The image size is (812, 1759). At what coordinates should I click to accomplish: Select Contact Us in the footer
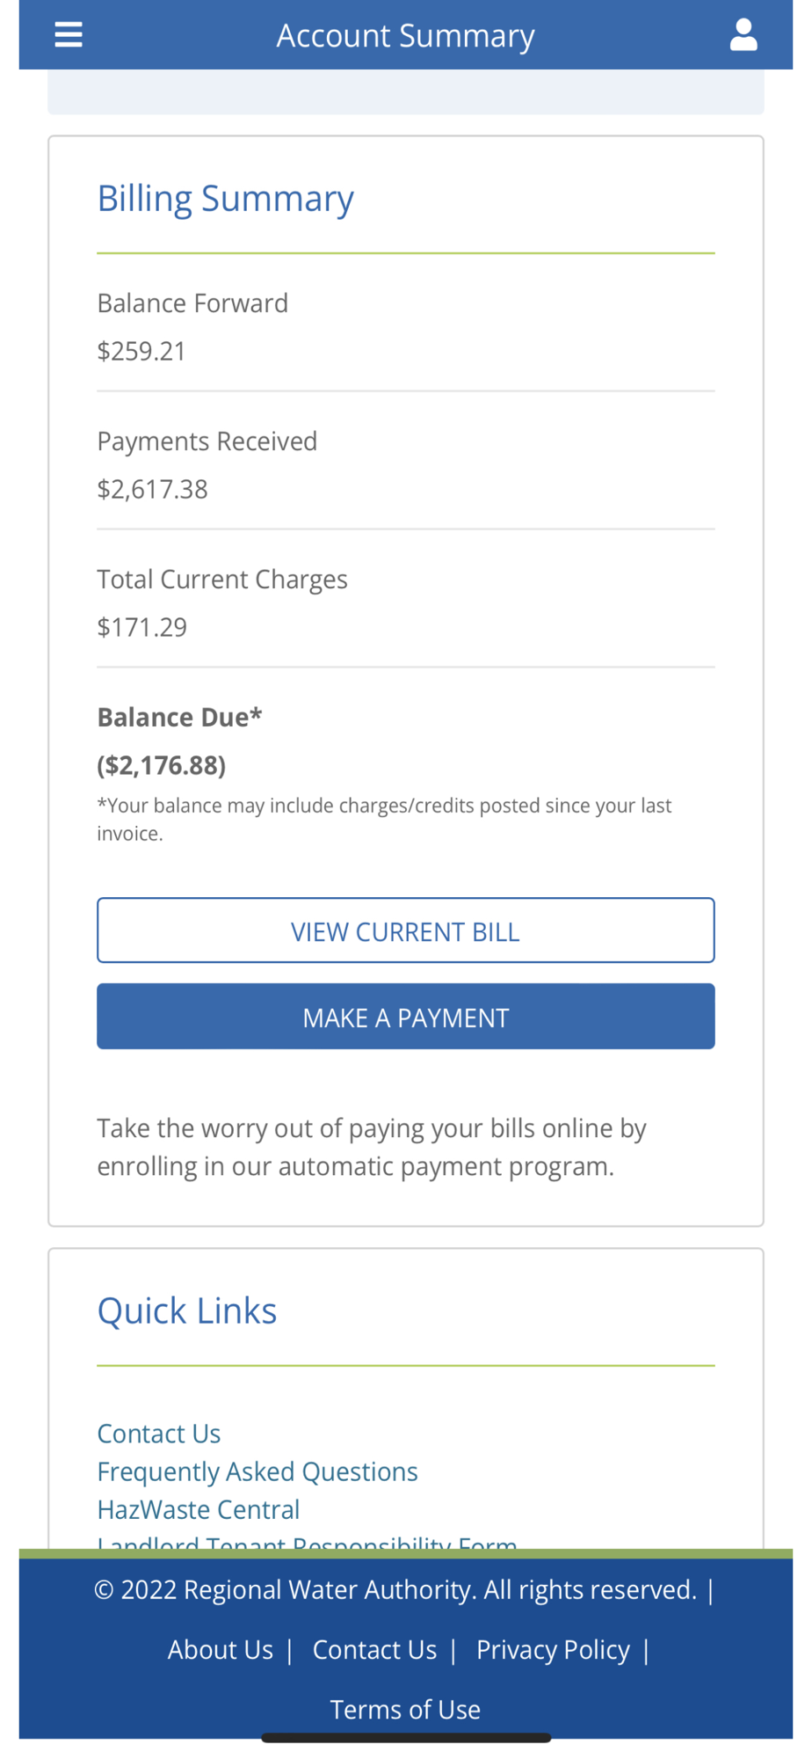374,1650
